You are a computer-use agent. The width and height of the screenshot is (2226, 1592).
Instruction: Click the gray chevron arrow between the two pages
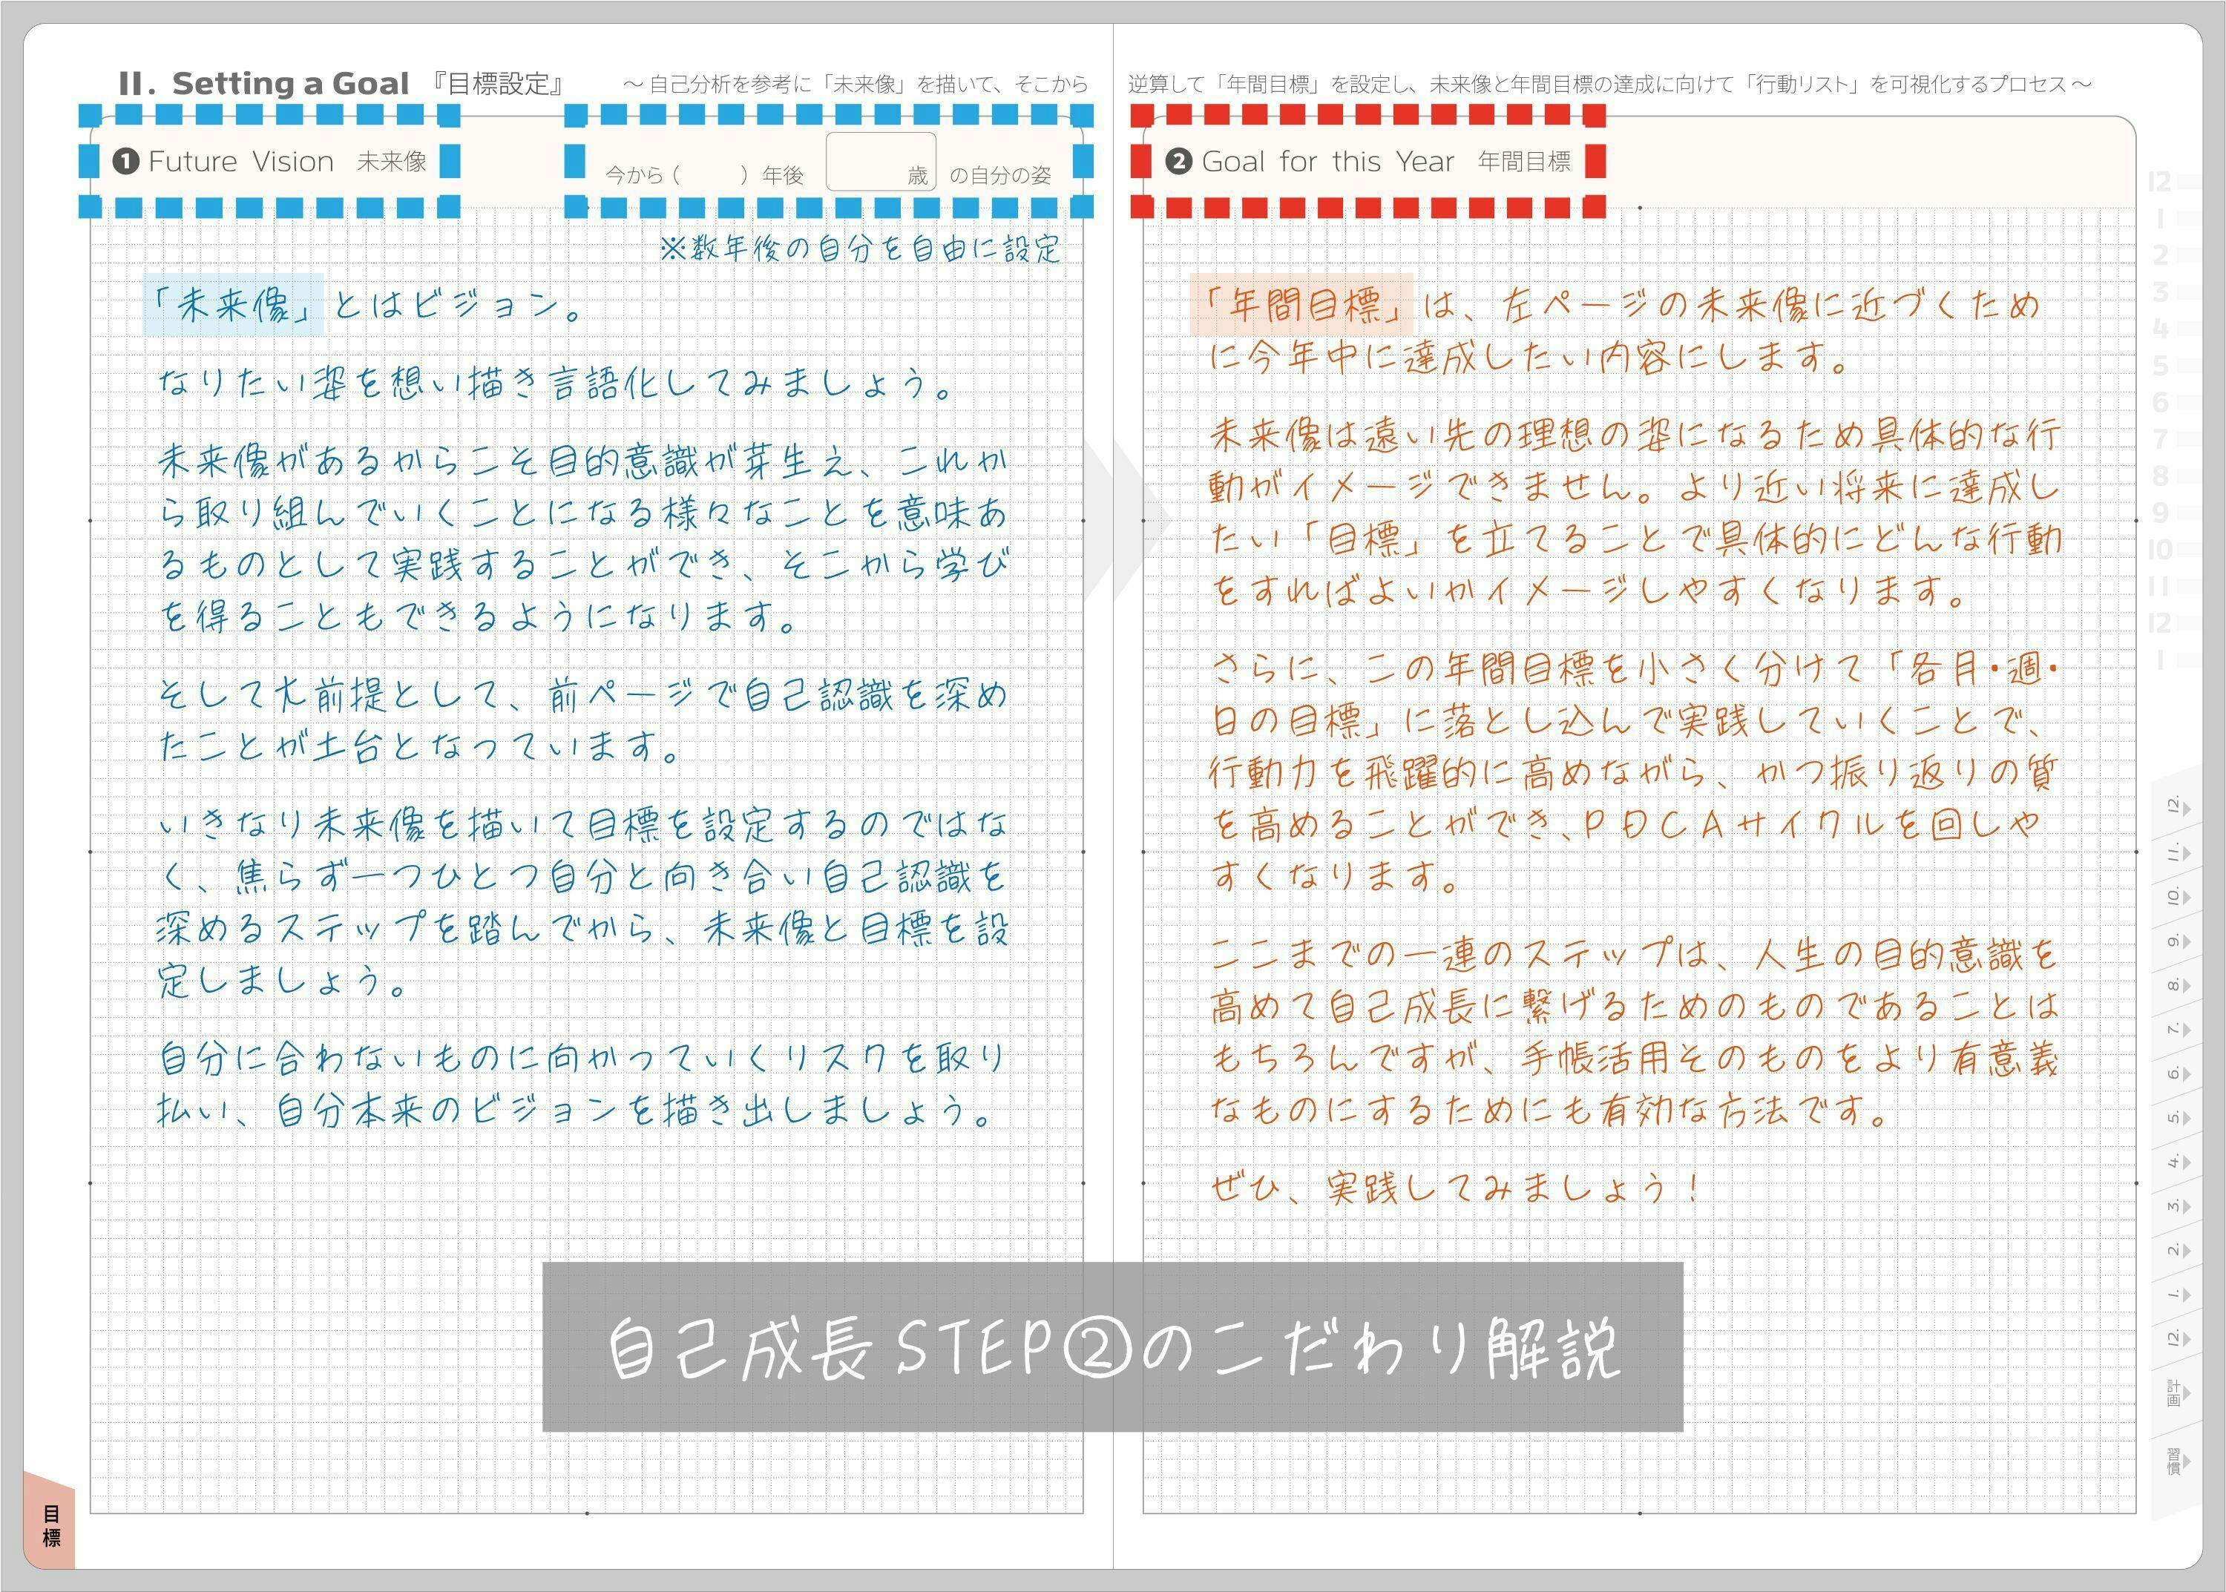pyautogui.click(x=1128, y=519)
